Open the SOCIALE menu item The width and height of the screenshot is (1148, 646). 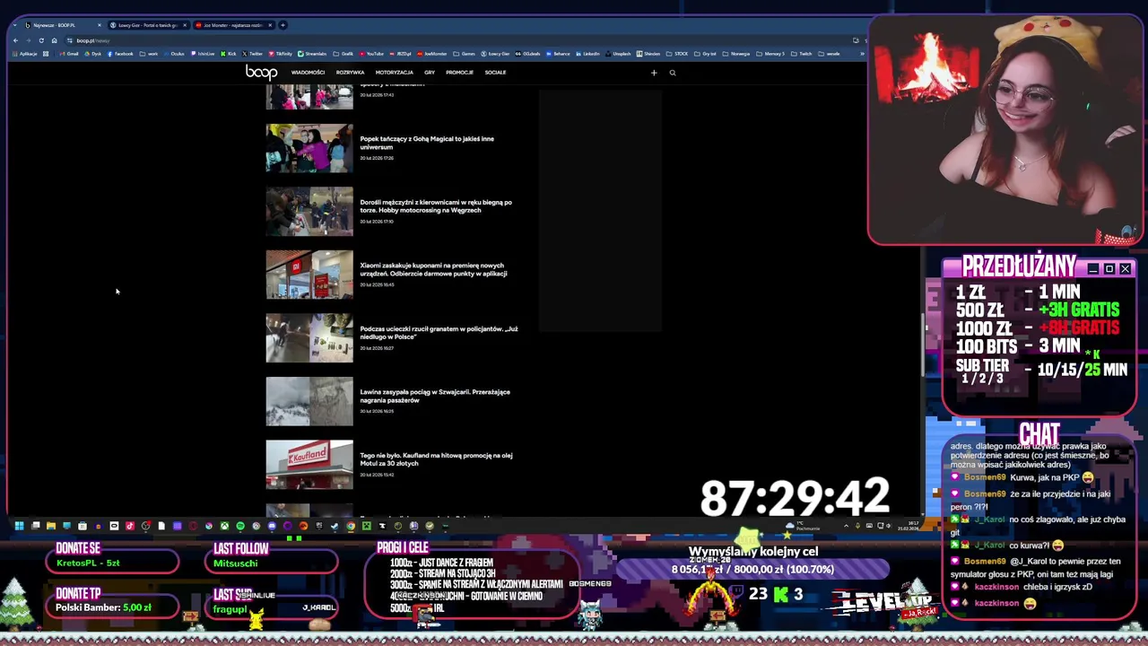point(495,73)
